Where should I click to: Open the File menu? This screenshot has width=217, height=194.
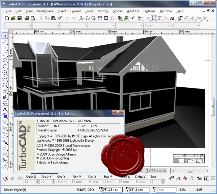click(9, 11)
